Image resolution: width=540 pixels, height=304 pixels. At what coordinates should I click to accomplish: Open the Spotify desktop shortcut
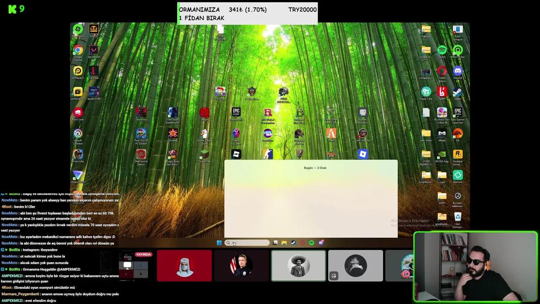(442, 51)
